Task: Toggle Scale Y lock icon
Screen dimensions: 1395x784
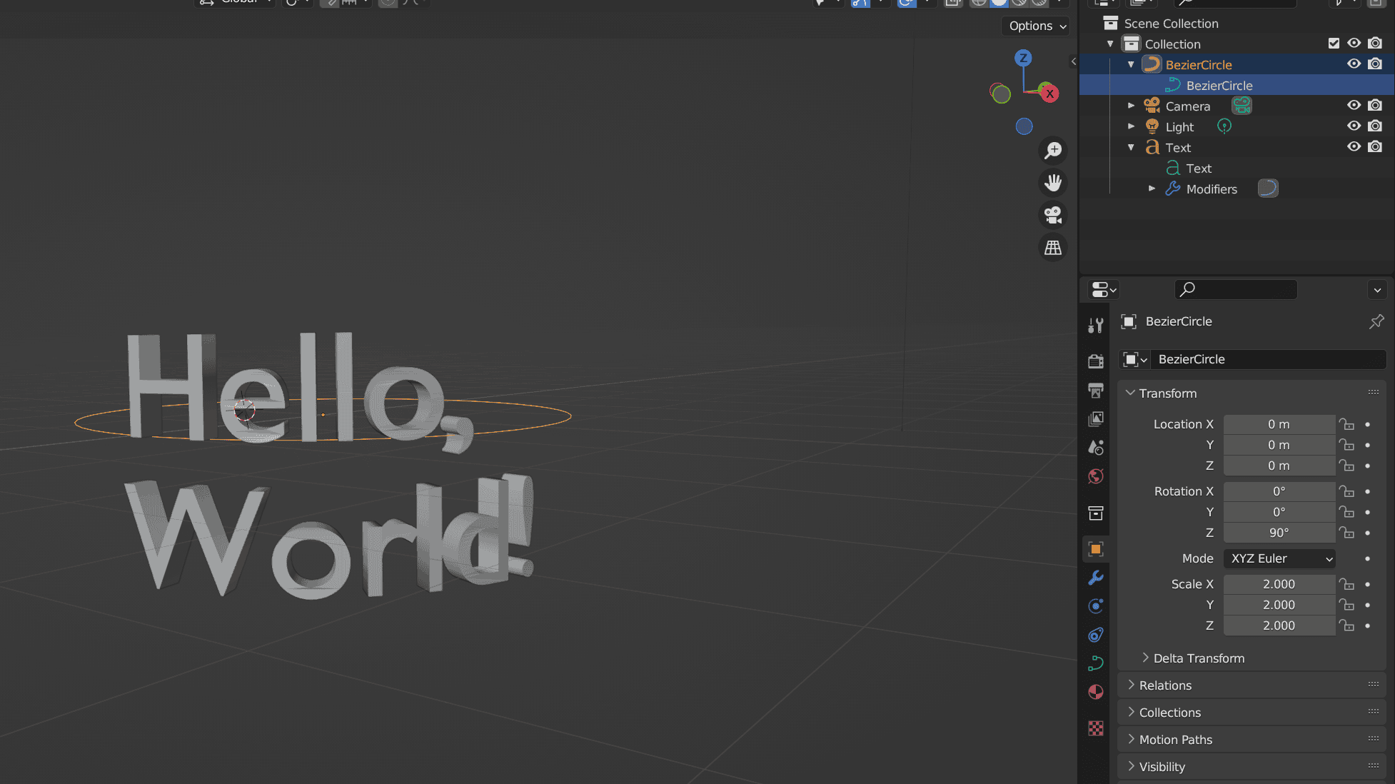Action: [x=1346, y=605]
